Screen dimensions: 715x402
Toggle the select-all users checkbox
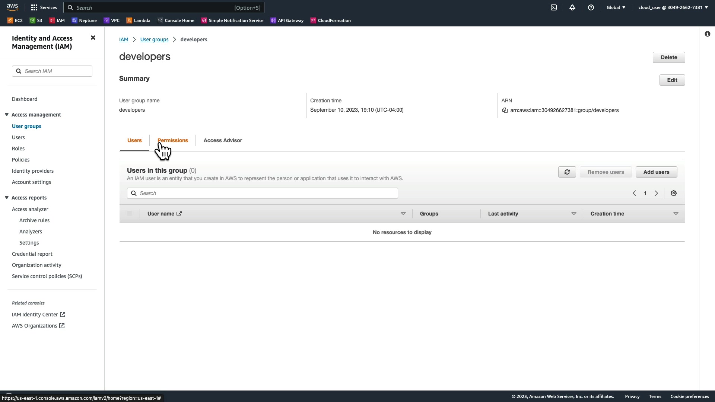pos(130,214)
